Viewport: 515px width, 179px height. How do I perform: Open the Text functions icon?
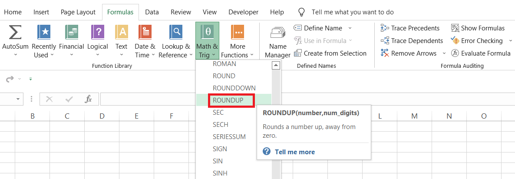click(121, 33)
